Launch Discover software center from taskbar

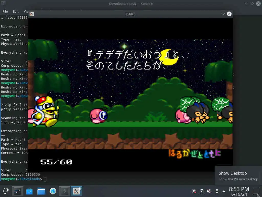click(29, 191)
